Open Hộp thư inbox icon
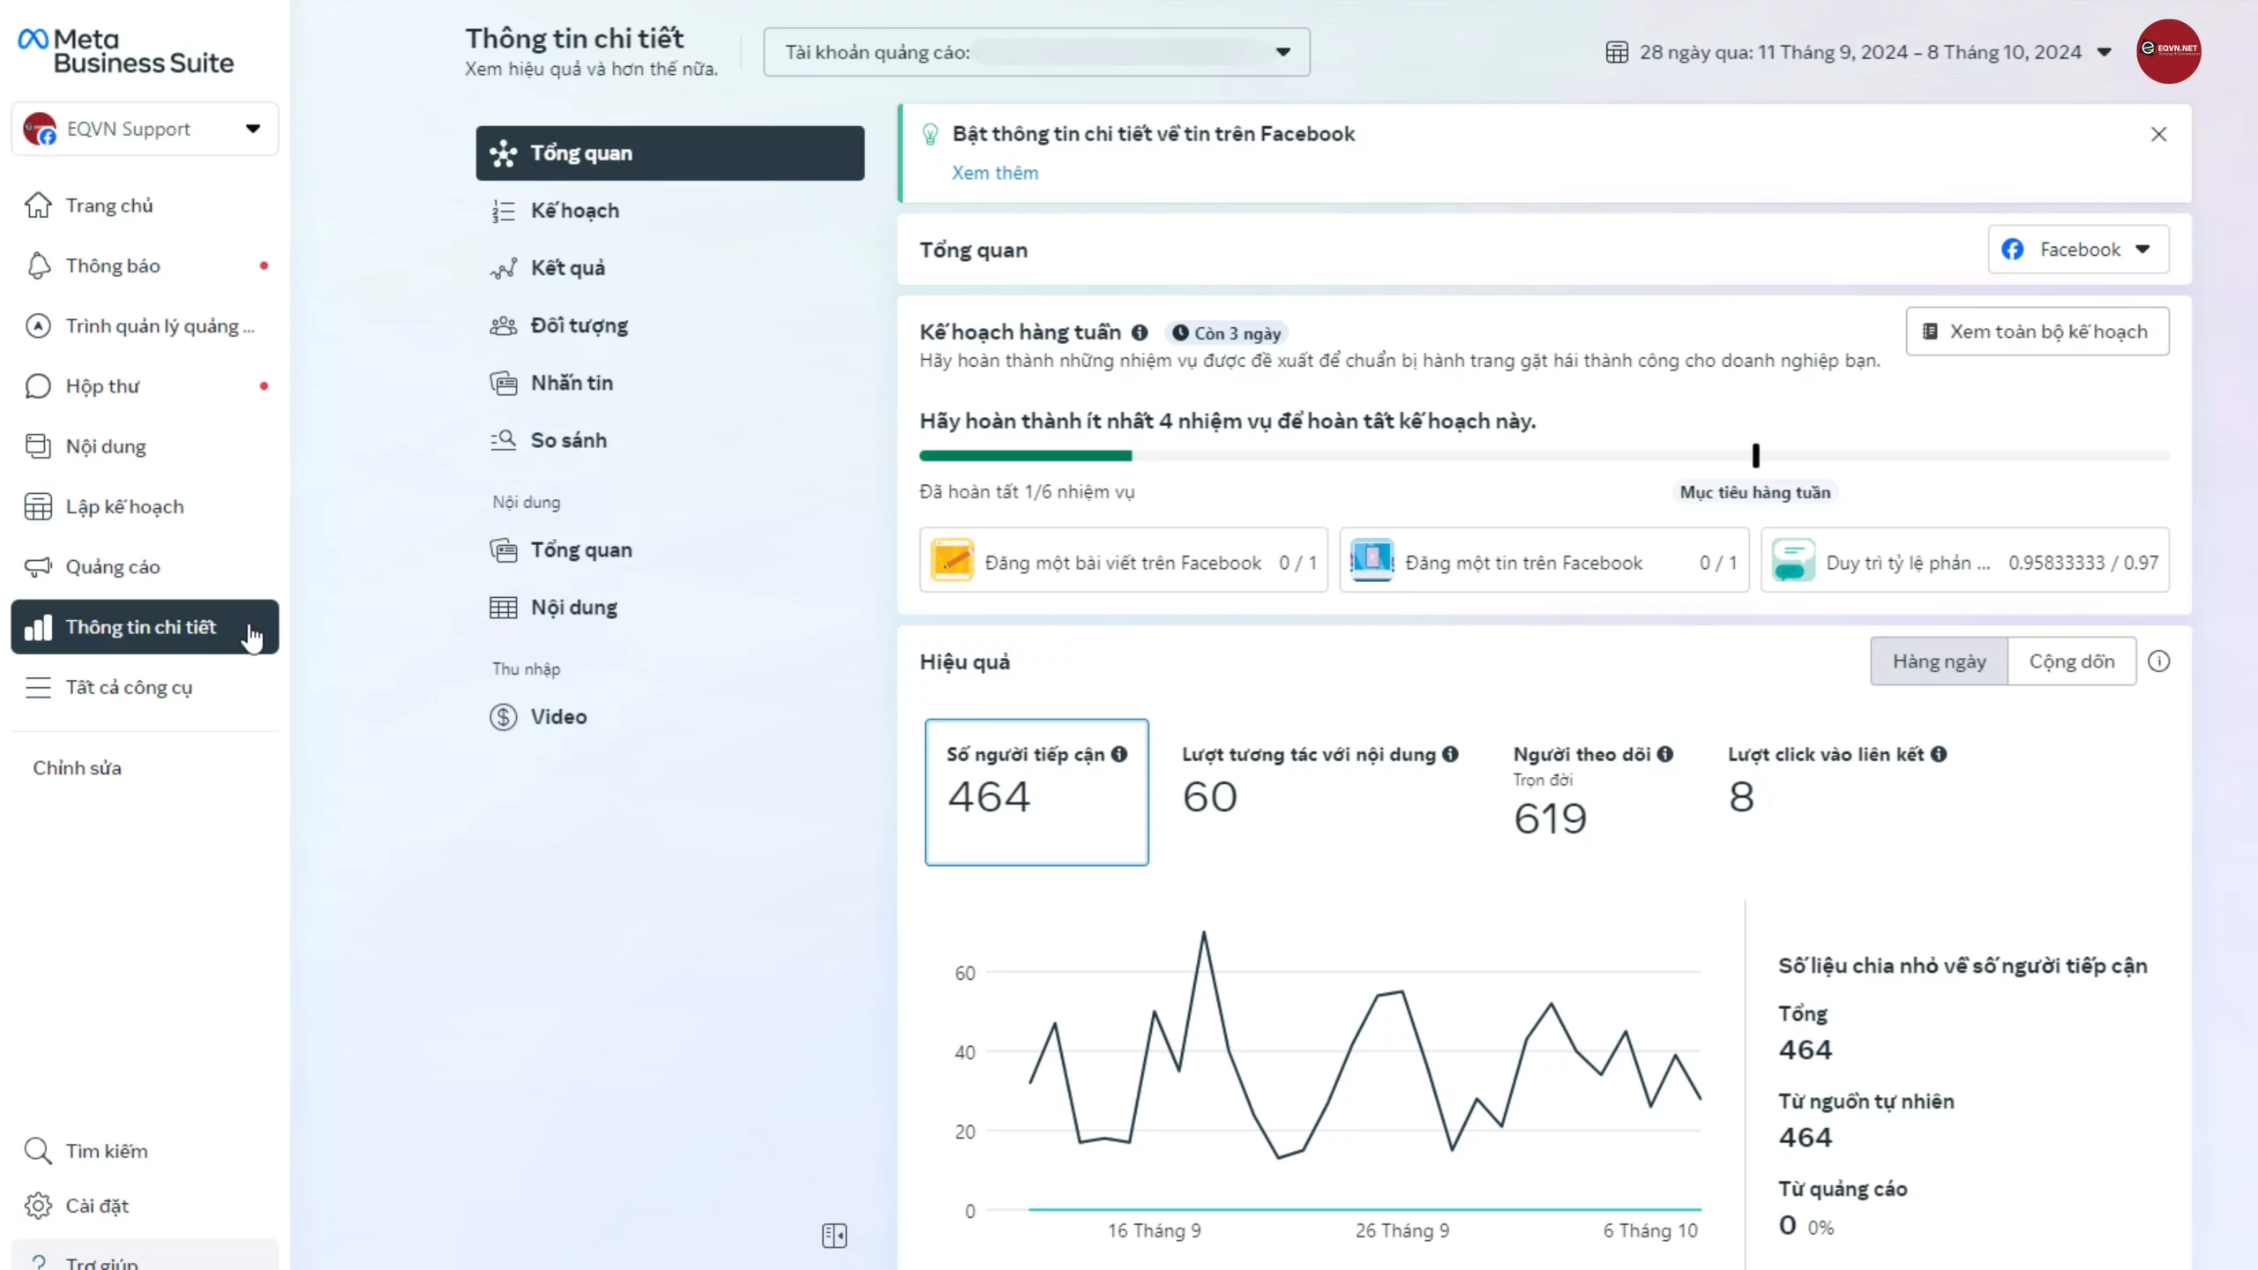The image size is (2258, 1270). tap(38, 386)
